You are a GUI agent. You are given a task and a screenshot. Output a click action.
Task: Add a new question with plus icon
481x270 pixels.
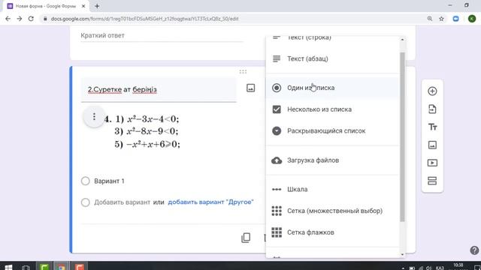pos(432,91)
